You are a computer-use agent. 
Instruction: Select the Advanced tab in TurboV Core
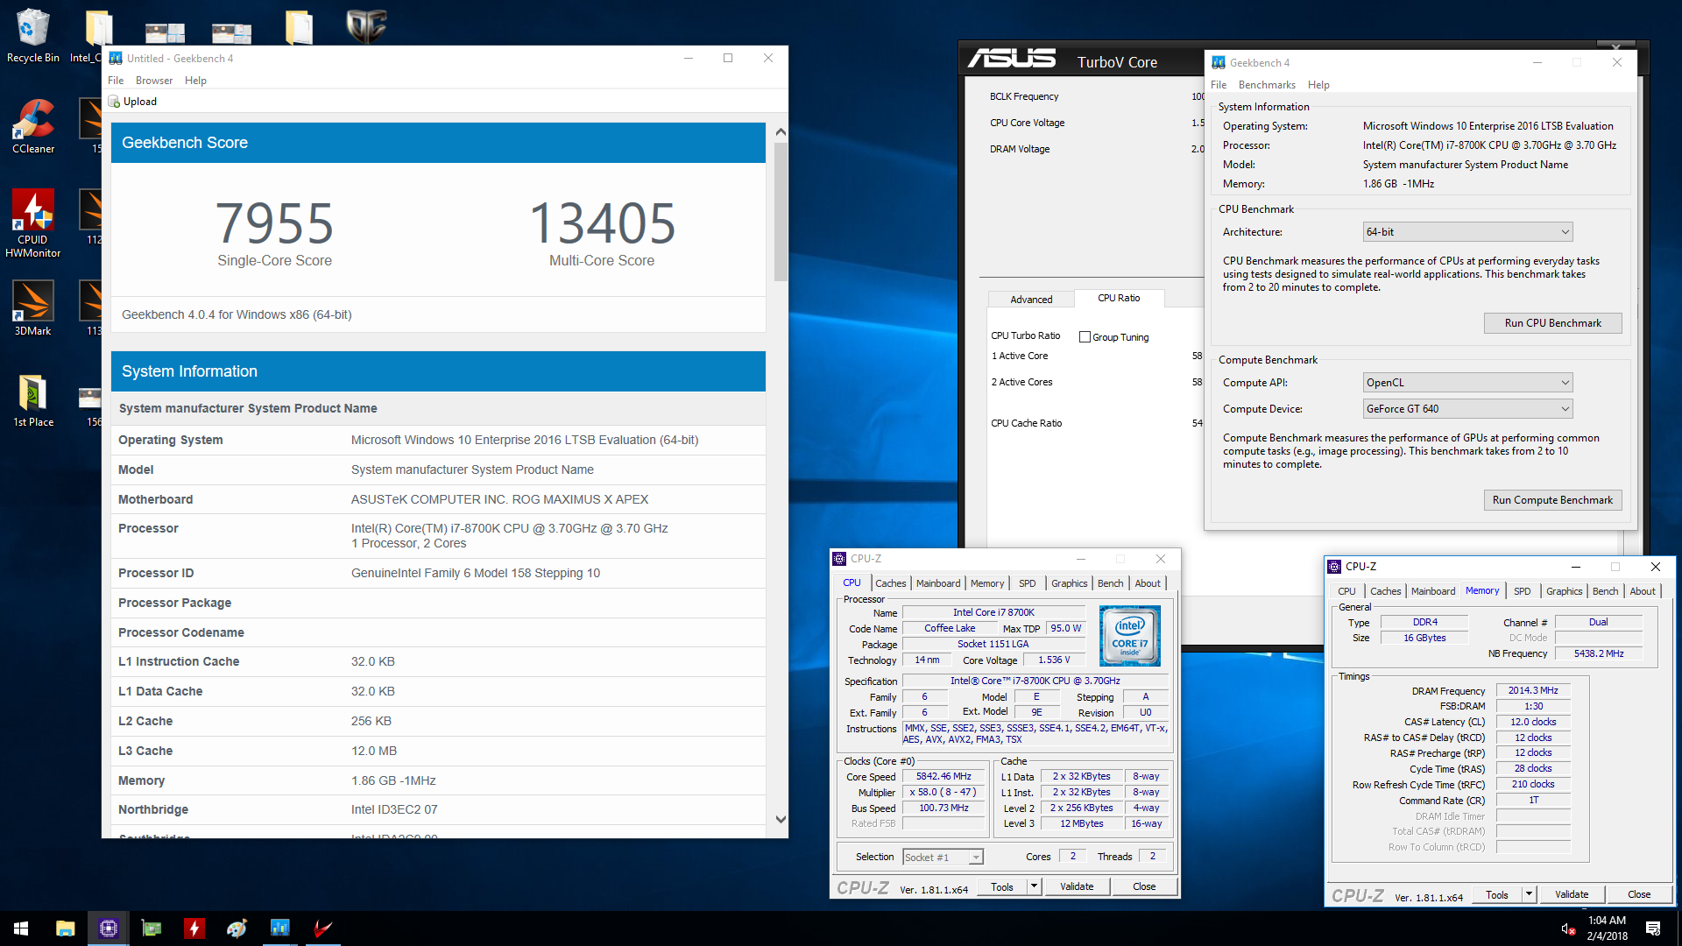1031,300
